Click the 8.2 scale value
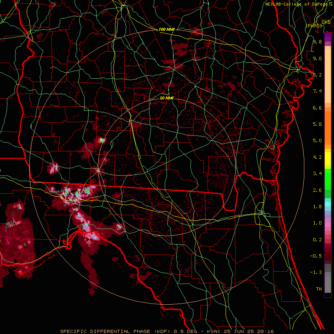Screen dimensions: 334x334 click(x=317, y=75)
